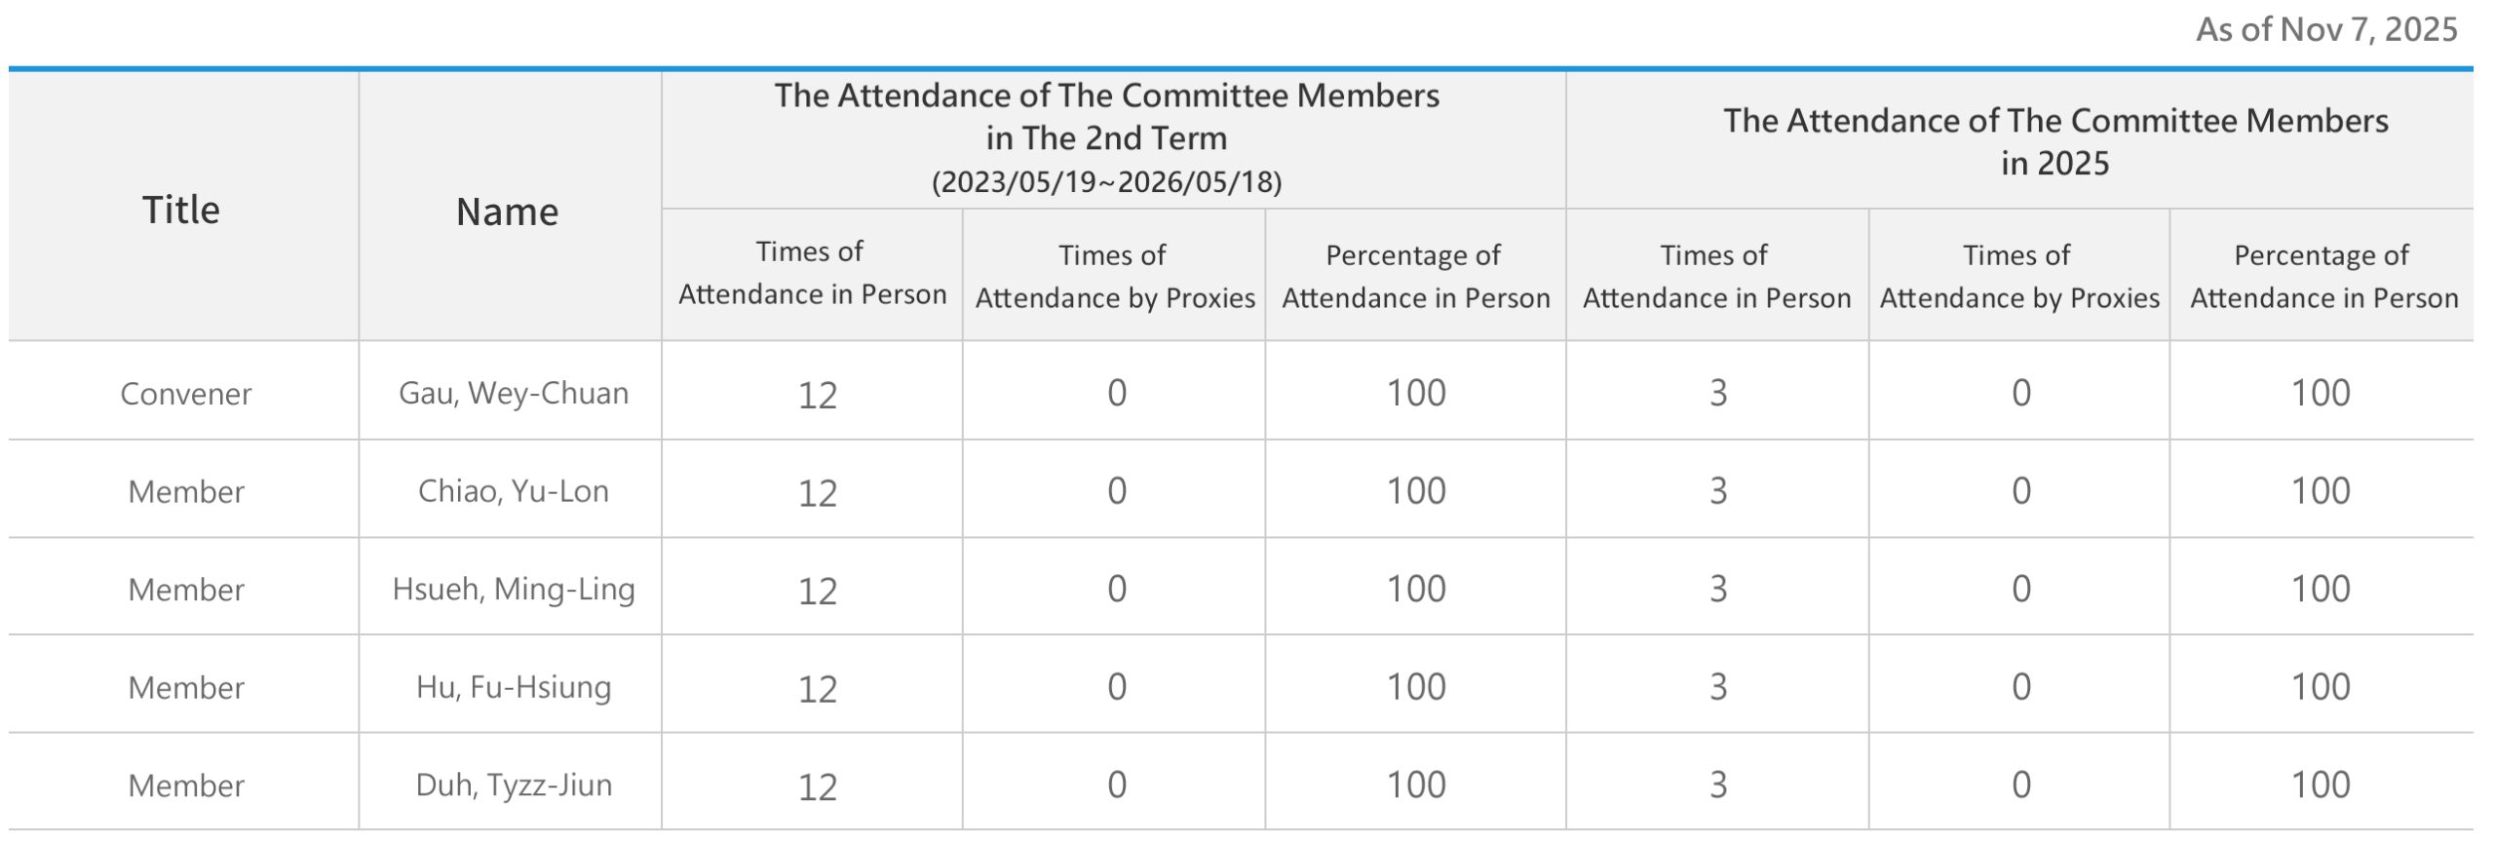Click the 2025 Percentage of Attendance in Person header
The width and height of the screenshot is (2495, 844).
(2323, 276)
